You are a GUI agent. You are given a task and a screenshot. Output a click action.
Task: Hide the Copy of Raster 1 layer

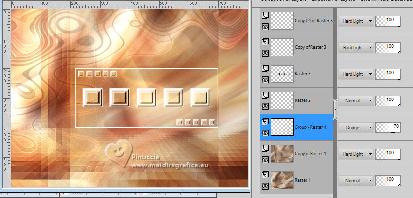pyautogui.click(x=265, y=160)
